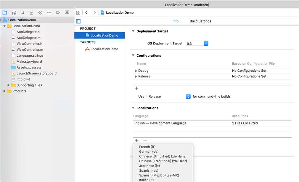Image resolution: width=299 pixels, height=182 pixels.
Task: Open the Debug navigator icon
Action: 49,12
